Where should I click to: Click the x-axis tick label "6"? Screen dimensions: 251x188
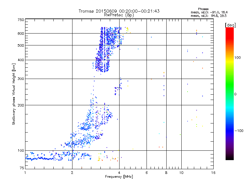click(147, 173)
